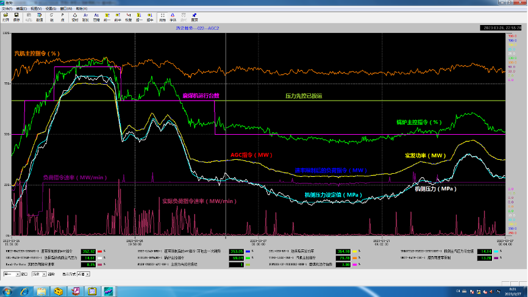Click the blue color swatch beside value 353.05

point(249,251)
